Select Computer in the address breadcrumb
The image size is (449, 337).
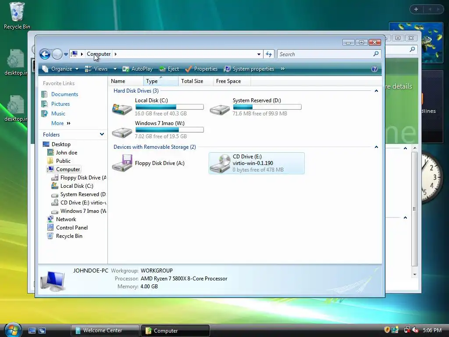point(99,54)
